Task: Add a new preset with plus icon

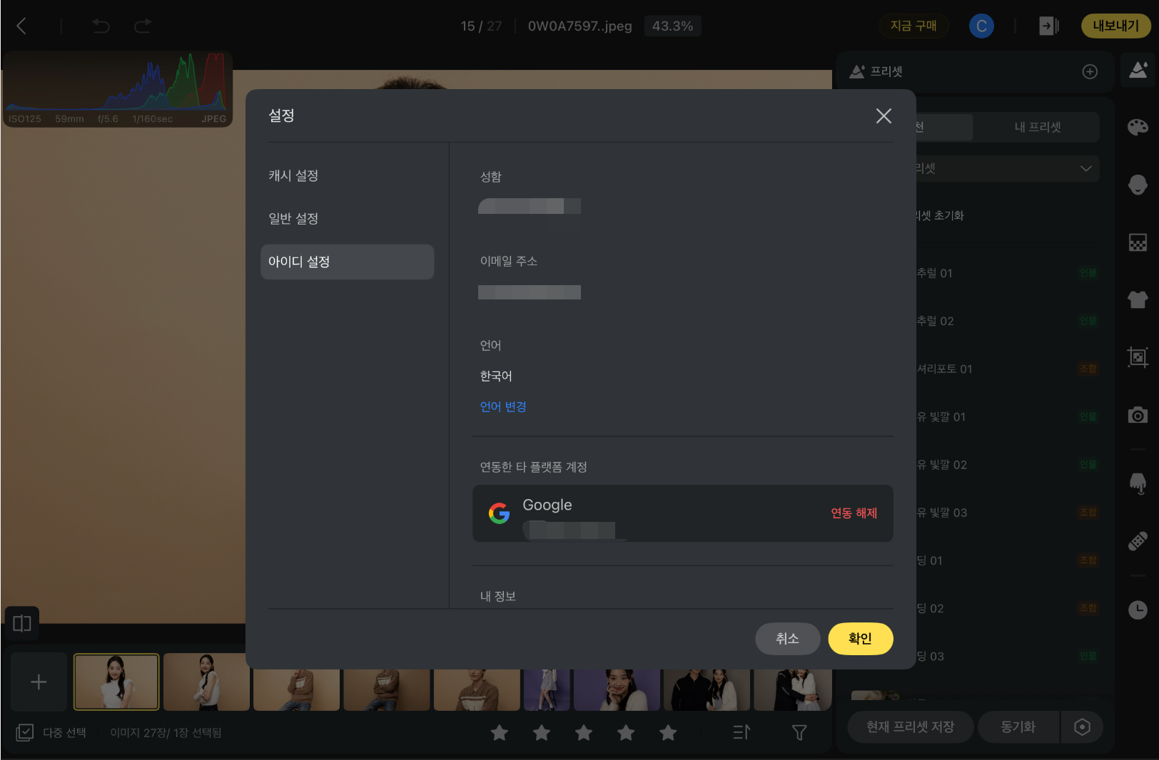Action: [1090, 72]
